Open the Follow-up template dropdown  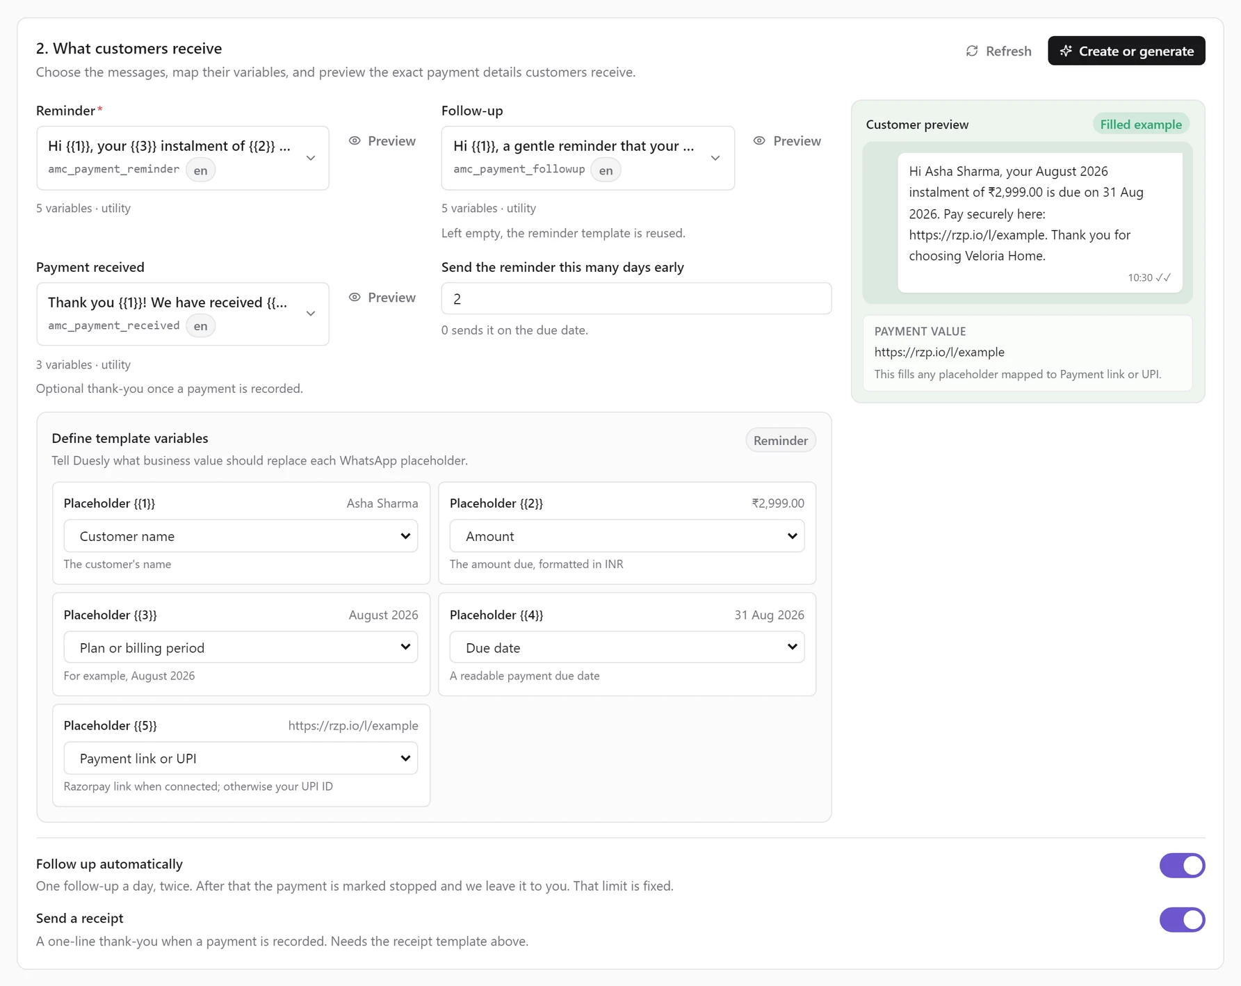[x=587, y=158]
